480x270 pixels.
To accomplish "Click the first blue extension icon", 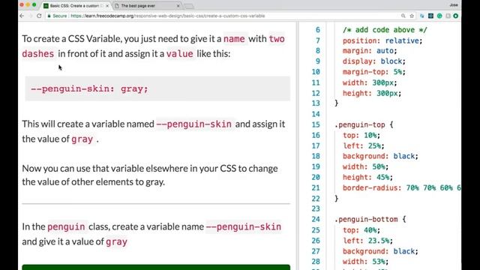I will click(421, 16).
